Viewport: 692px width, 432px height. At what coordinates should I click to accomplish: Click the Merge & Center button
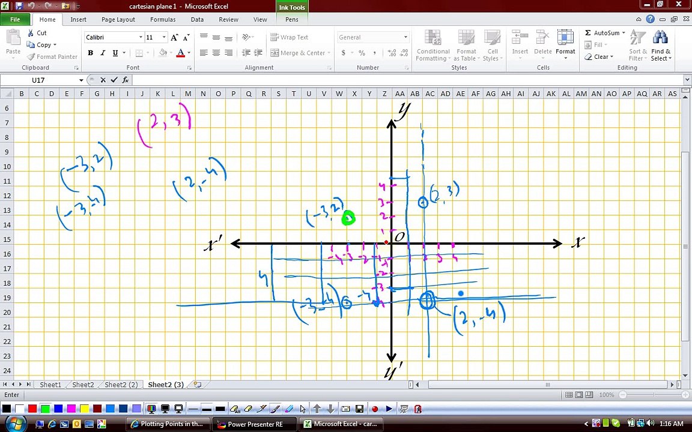(x=300, y=53)
